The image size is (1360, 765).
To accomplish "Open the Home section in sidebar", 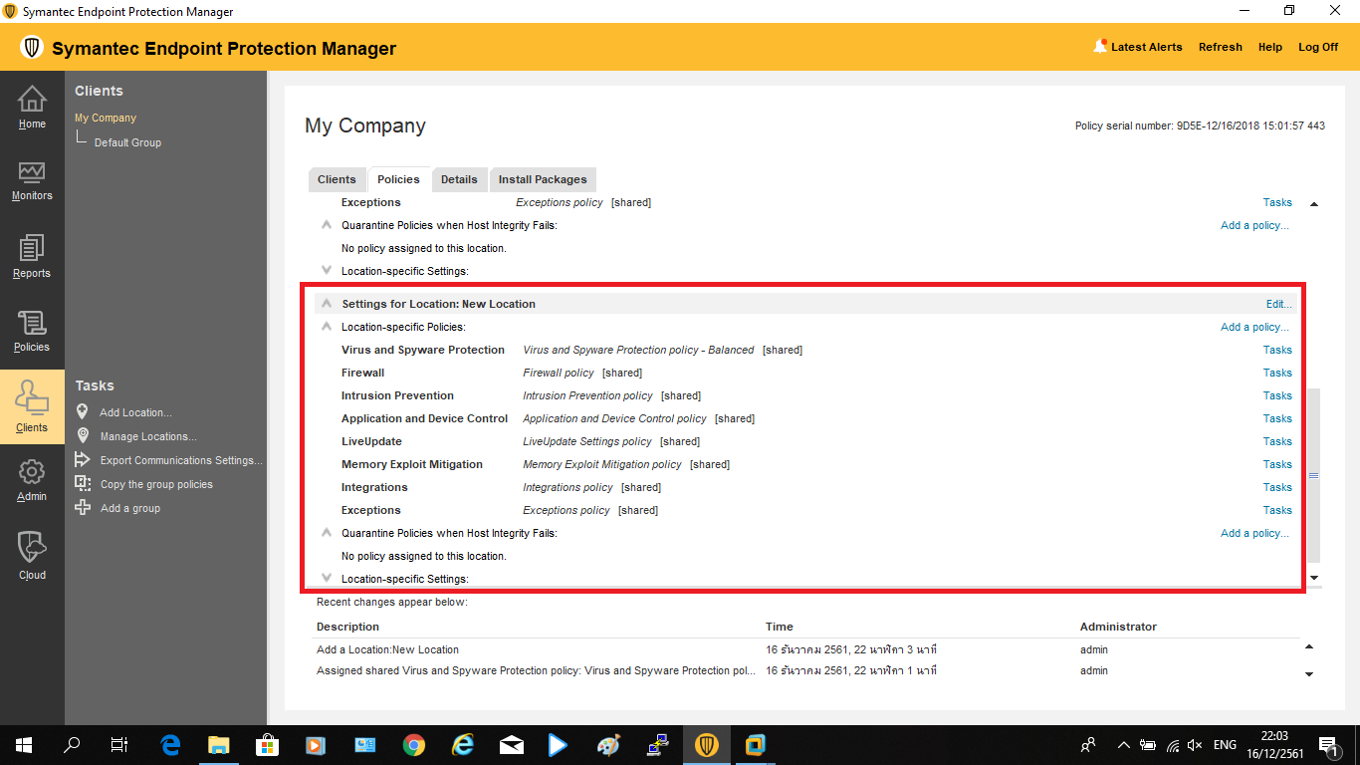I will click(32, 107).
